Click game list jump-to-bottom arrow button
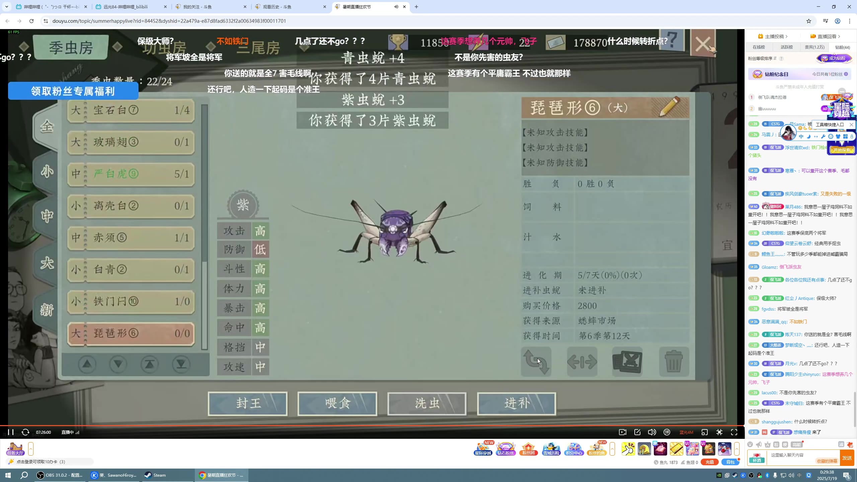Viewport: 857px width, 482px height. point(181,364)
